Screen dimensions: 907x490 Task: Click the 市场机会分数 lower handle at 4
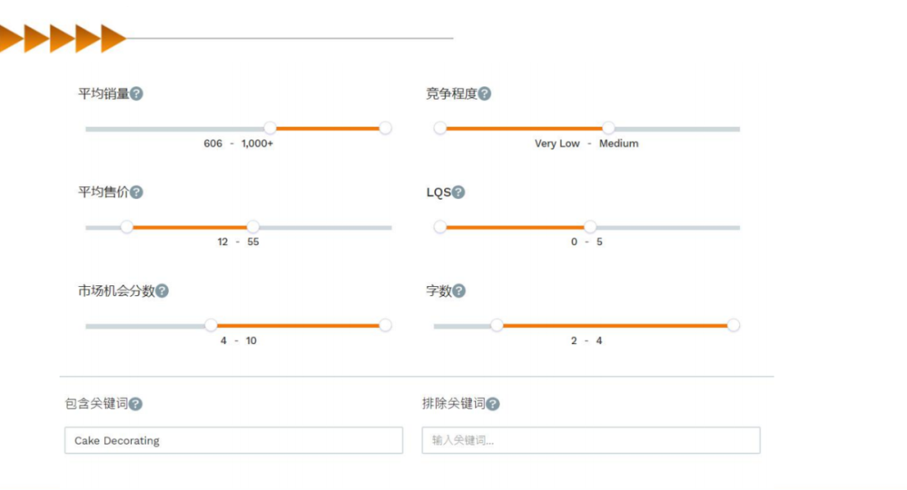click(211, 326)
